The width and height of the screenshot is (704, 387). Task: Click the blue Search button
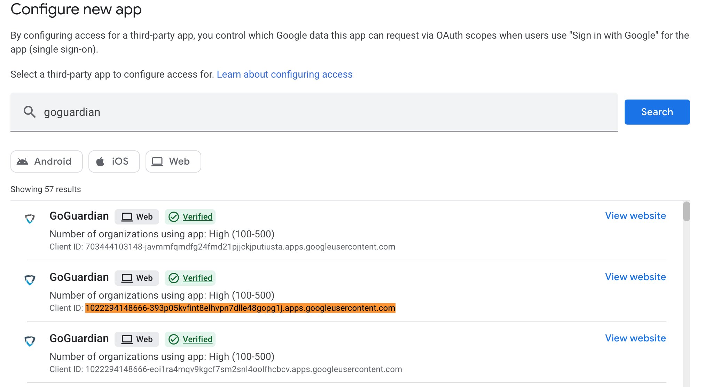point(657,112)
